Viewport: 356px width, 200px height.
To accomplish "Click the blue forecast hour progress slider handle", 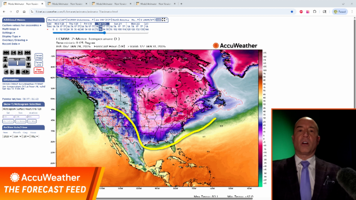I will click(x=105, y=33).
